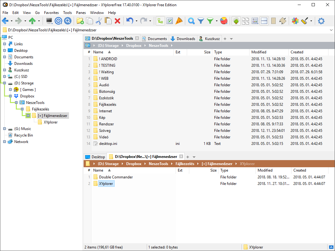Image resolution: width=335 pixels, height=251 pixels.
Task: Click the Fájlkezelés breadcrumb in the bottom pane
Action: click(x=185, y=164)
